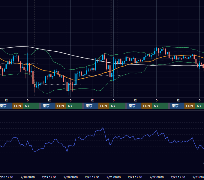Select the 東京 session block for 2/22
Screen dimensions: 204x180
177,106
